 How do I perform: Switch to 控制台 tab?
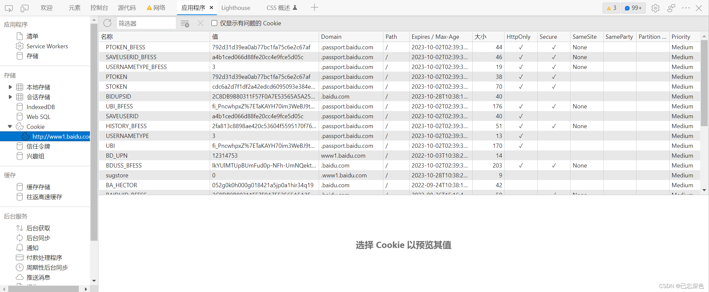[x=99, y=8]
